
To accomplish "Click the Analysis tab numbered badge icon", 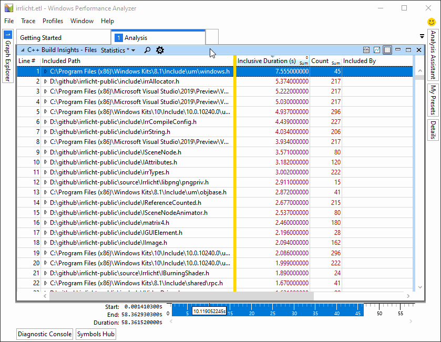I will 118,37.
